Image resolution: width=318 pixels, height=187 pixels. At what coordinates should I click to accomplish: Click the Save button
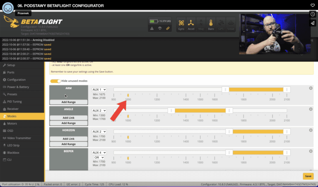click(x=308, y=176)
